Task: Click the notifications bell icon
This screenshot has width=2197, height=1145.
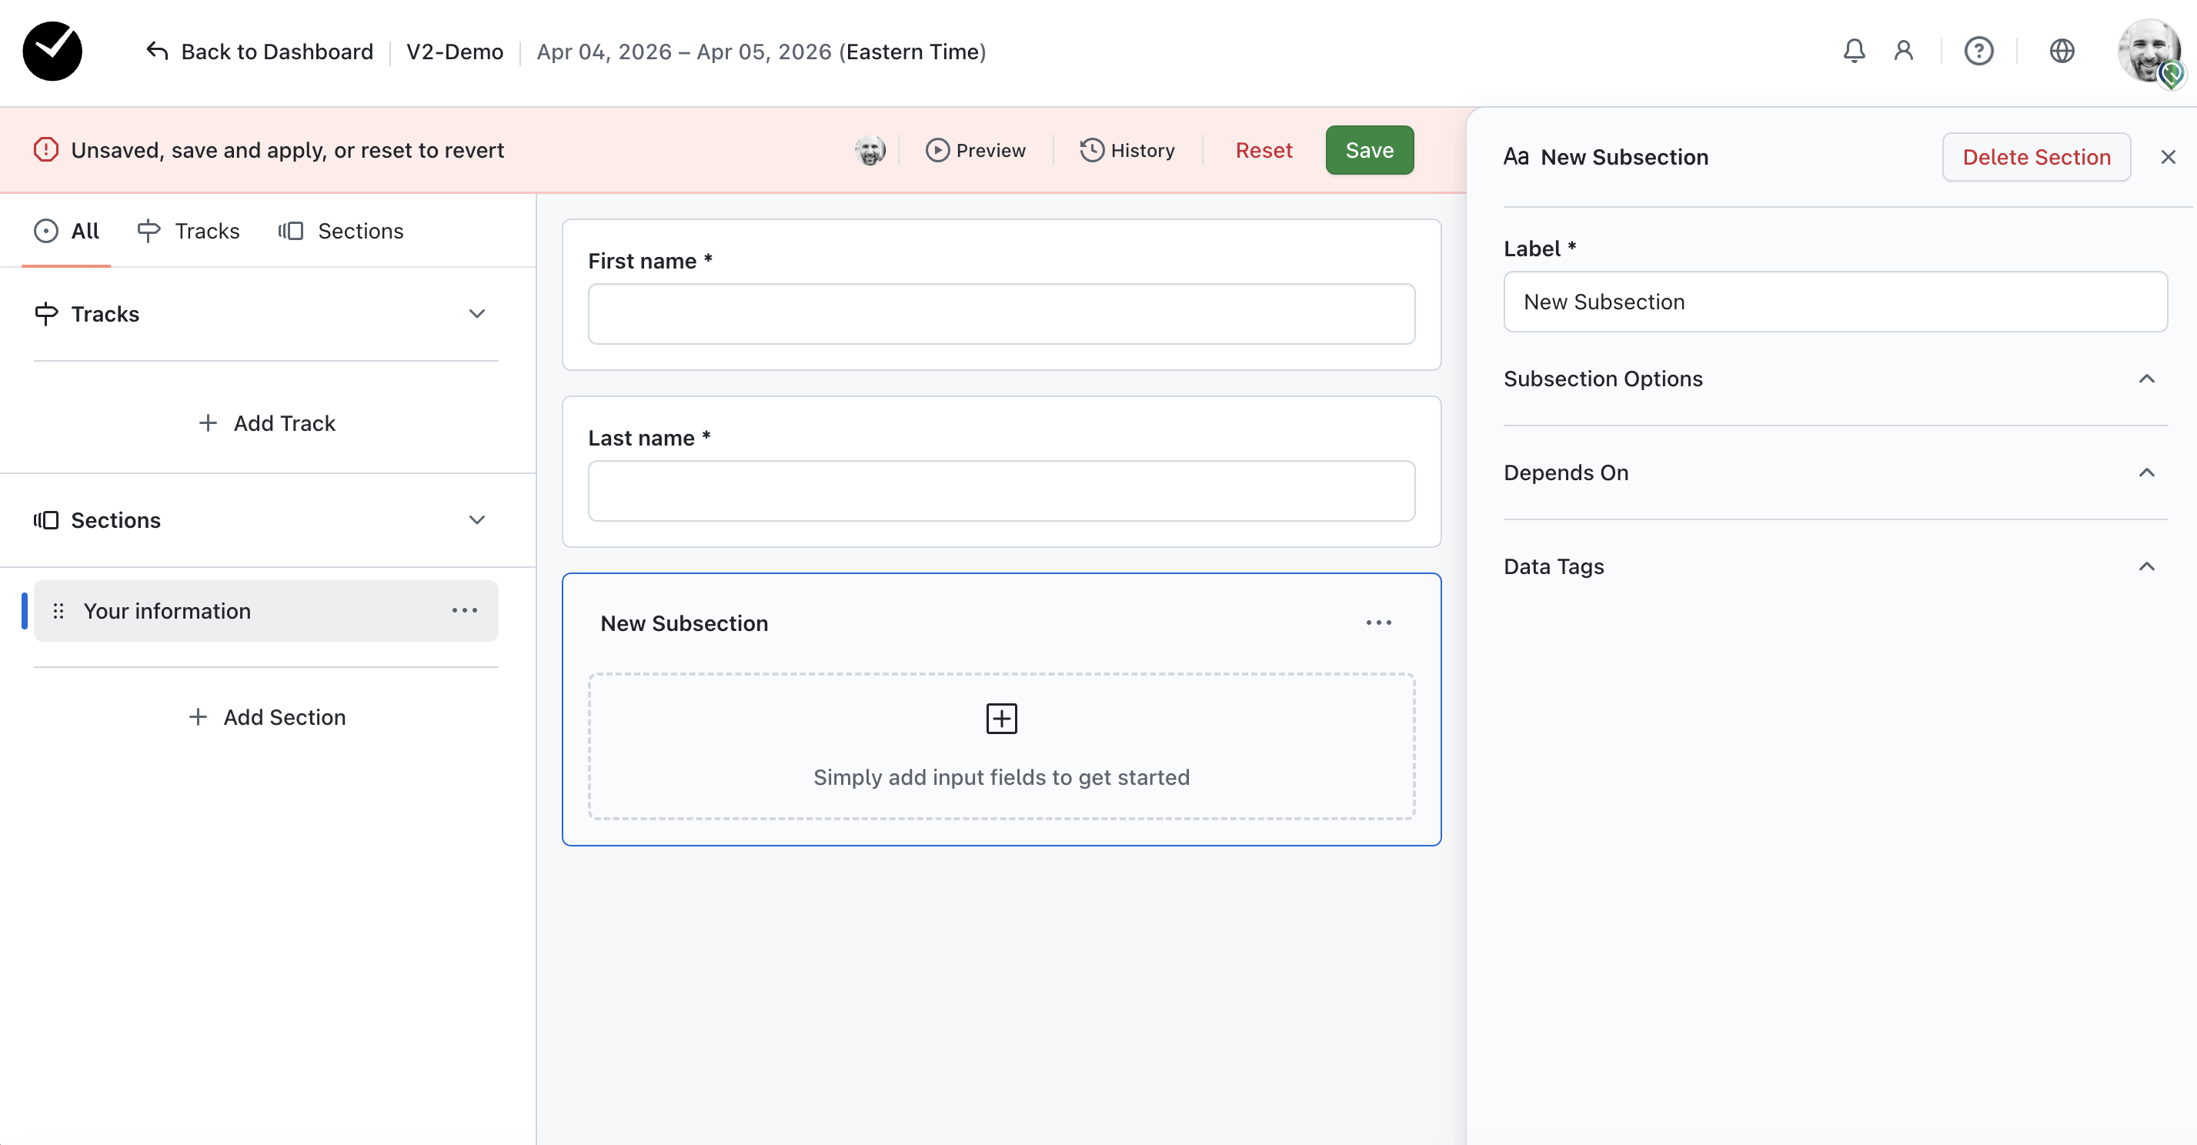Action: point(1853,51)
